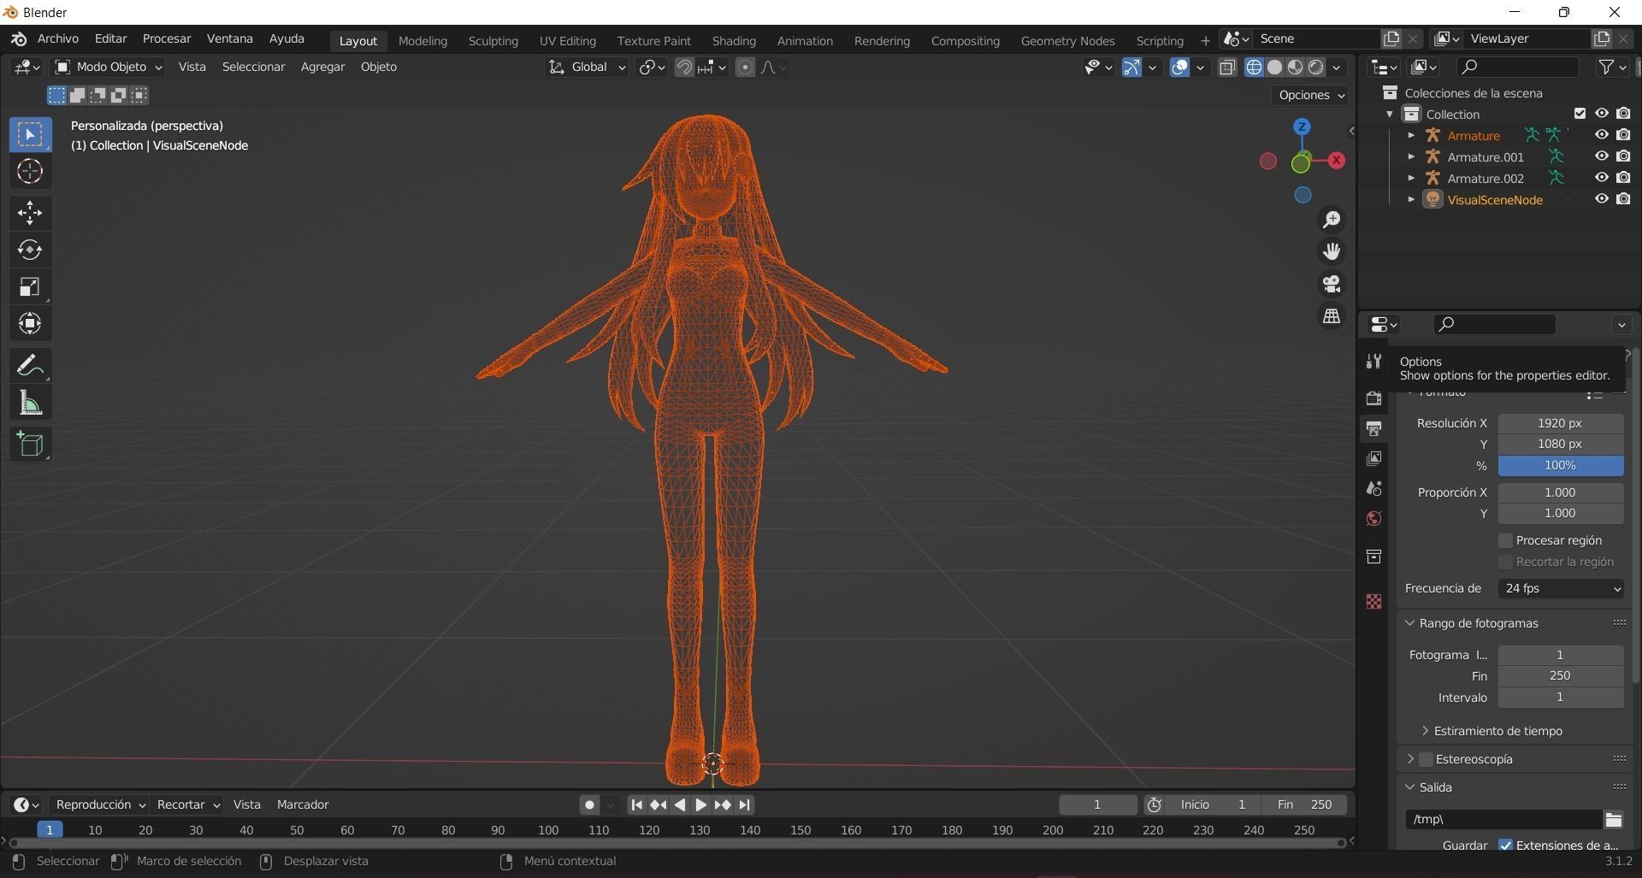Expand the VisualSceneNode tree item
This screenshot has width=1642, height=878.
click(x=1411, y=199)
